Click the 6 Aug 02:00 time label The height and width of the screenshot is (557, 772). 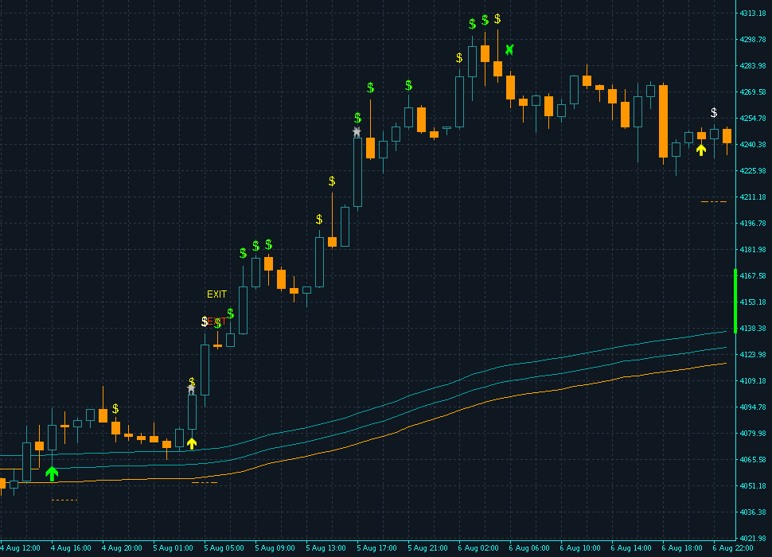478,548
